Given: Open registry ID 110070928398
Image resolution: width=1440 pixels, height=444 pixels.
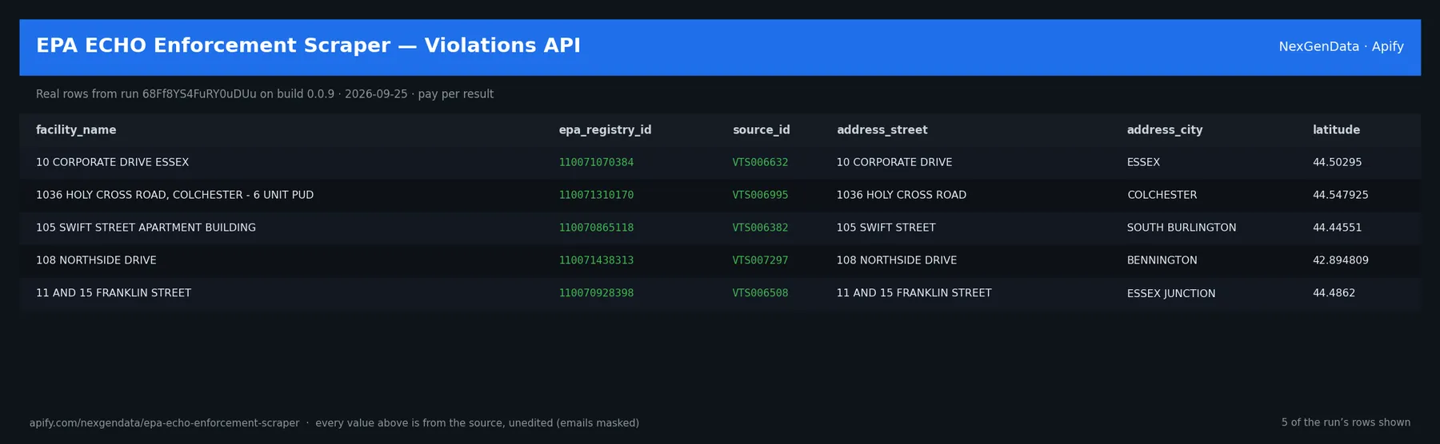Looking at the screenshot, I should 596,293.
